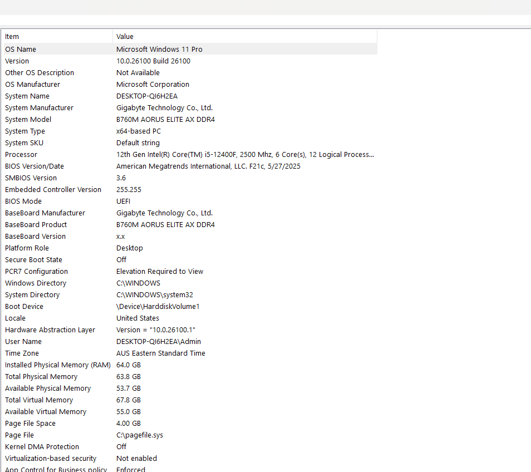Click Virtualization-based security label

pyautogui.click(x=51, y=458)
